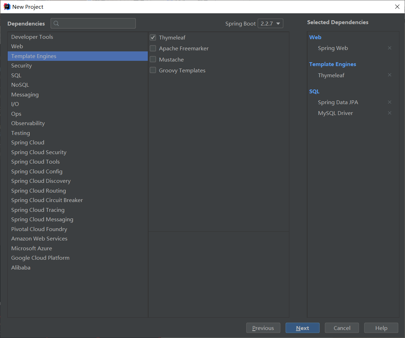
Task: Enable Apache Freemarker dependency
Action: 153,48
